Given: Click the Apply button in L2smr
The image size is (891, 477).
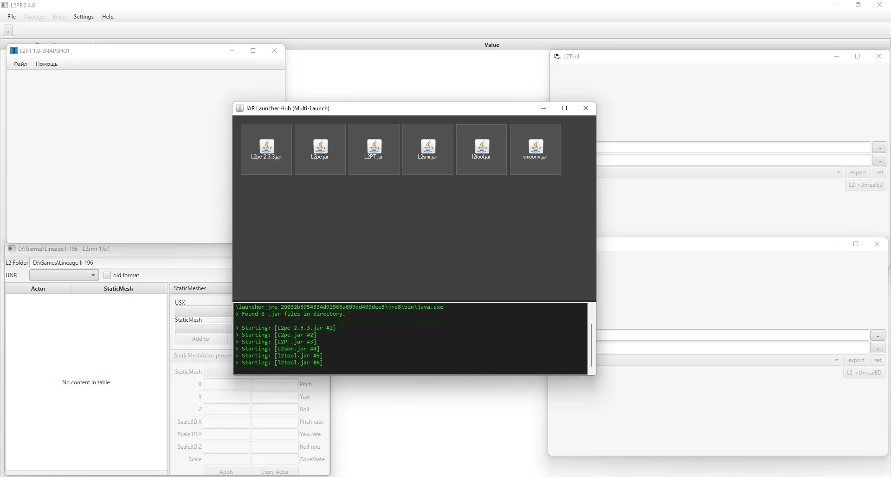Looking at the screenshot, I should [x=226, y=471].
